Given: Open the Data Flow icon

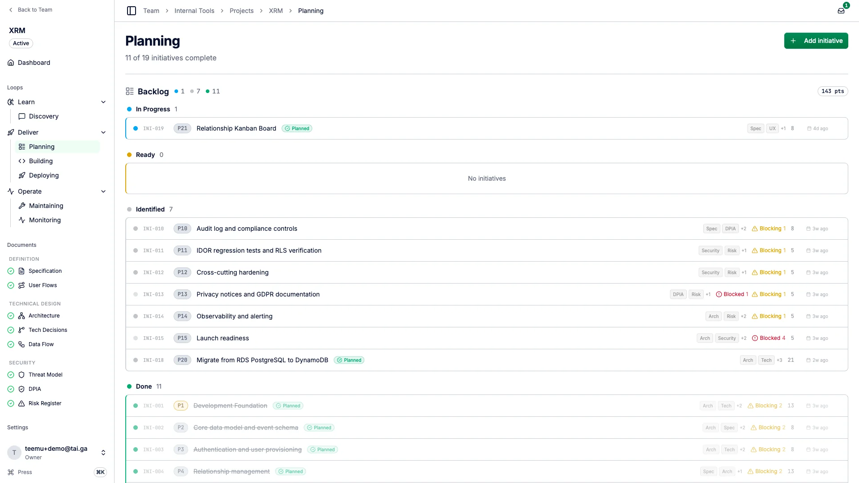Looking at the screenshot, I should (21, 344).
